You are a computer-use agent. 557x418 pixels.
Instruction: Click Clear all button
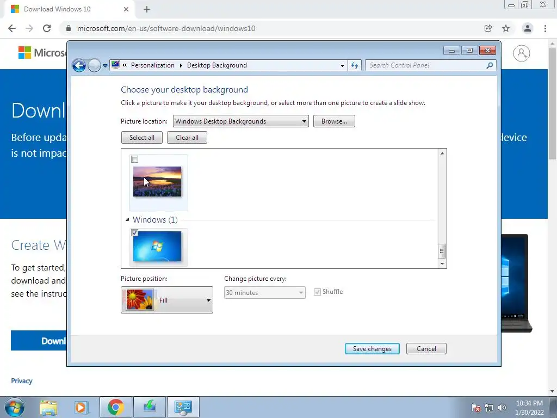[x=187, y=138]
